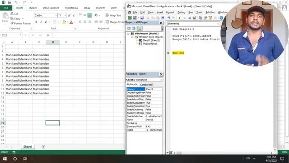This screenshot has height=163, width=289.
Task: Open Task View on the taskbar
Action: click(x=25, y=159)
